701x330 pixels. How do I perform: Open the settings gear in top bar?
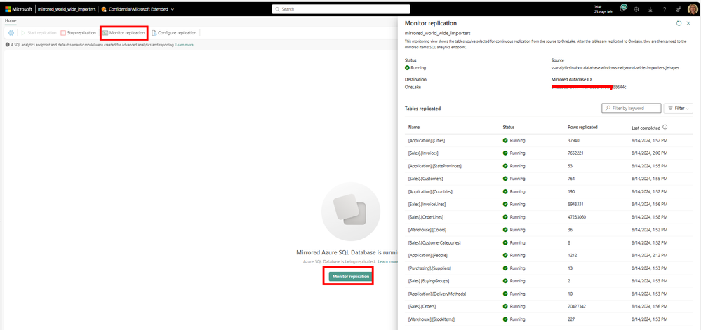click(x=636, y=9)
